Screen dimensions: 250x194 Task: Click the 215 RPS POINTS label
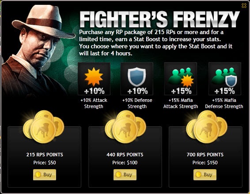click(45, 155)
